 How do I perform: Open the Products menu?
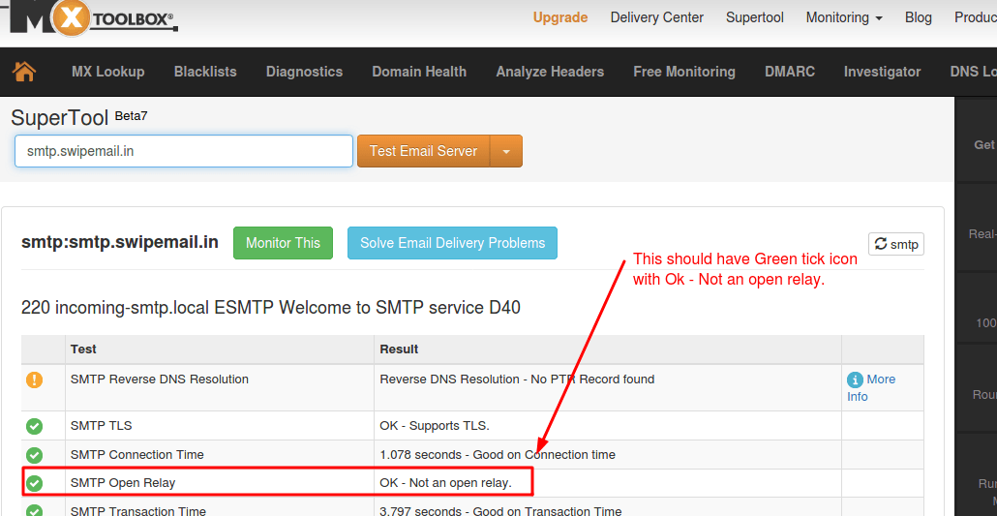976,17
